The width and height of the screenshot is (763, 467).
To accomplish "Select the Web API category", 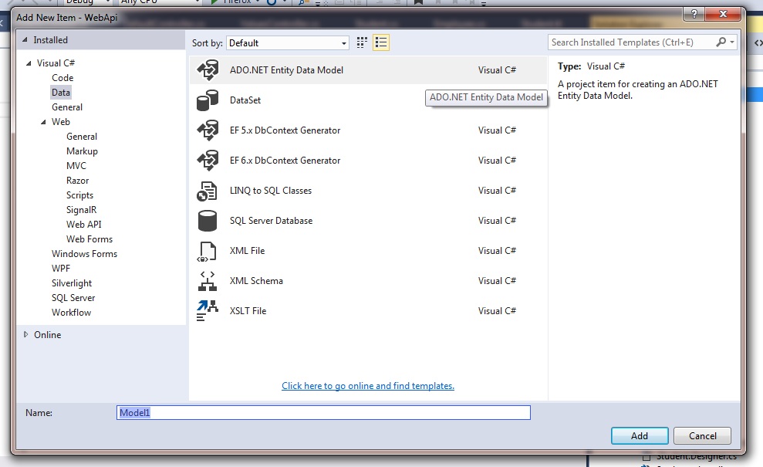I will (83, 225).
